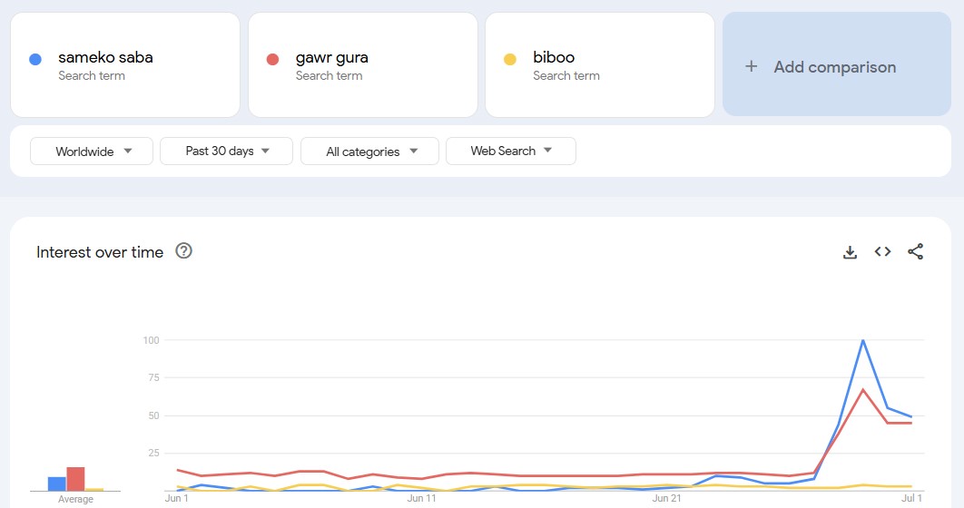Click the 25 y-axis value

pyautogui.click(x=153, y=454)
